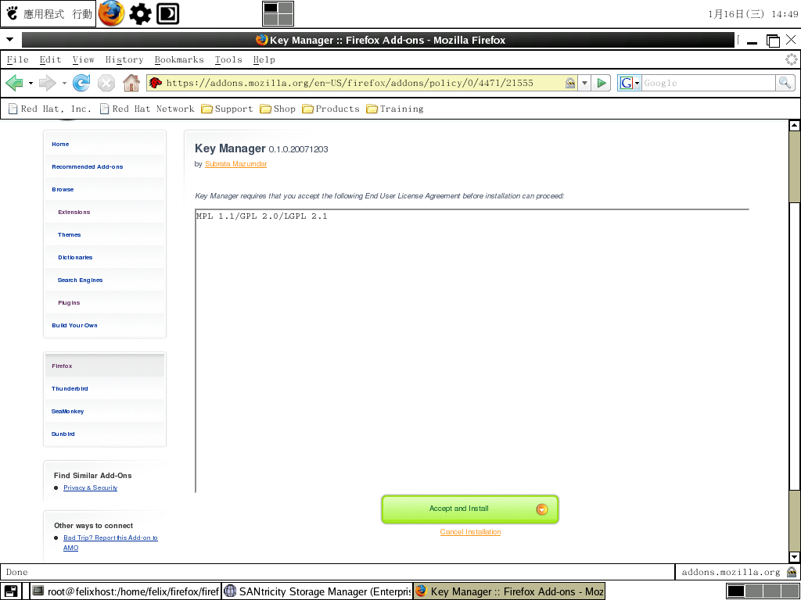This screenshot has height=600, width=801.
Task: Launch Firefox from the top panel icon
Action: coord(111,14)
